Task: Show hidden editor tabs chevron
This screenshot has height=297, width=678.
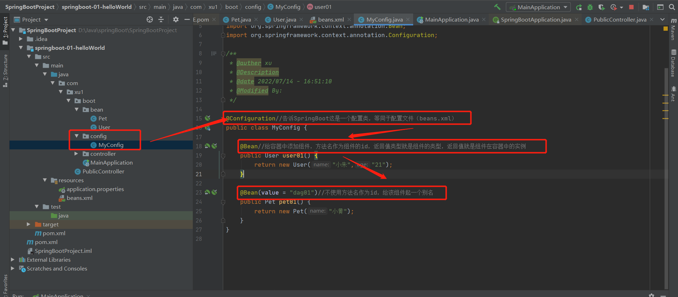Action: pyautogui.click(x=662, y=20)
